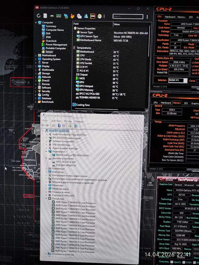Screen dimensions: 199x265
Task: Open the Sensors tab in GPU-Z
Action: tap(178, 185)
